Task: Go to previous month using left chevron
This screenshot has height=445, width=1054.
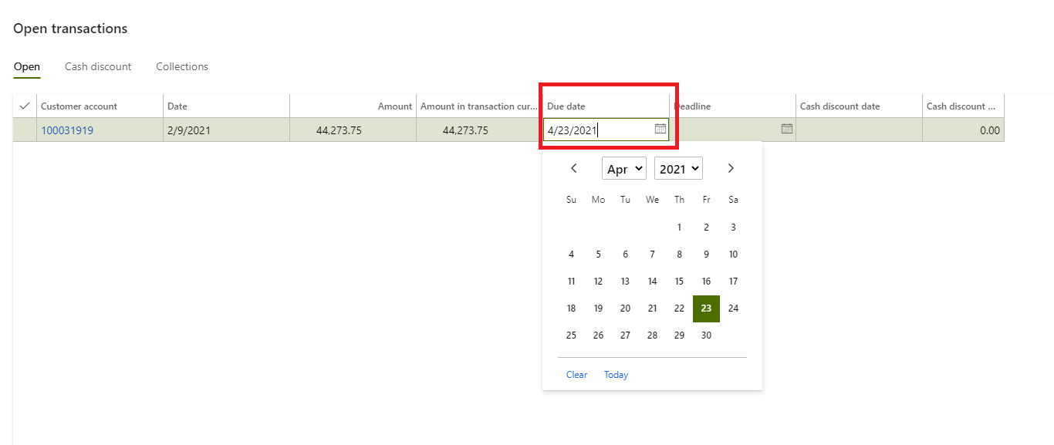Action: coord(573,167)
